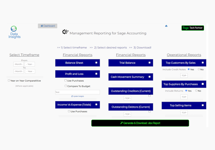Open the To Year dropdown
The height and width of the screenshot is (150, 215).
[x=30, y=71]
